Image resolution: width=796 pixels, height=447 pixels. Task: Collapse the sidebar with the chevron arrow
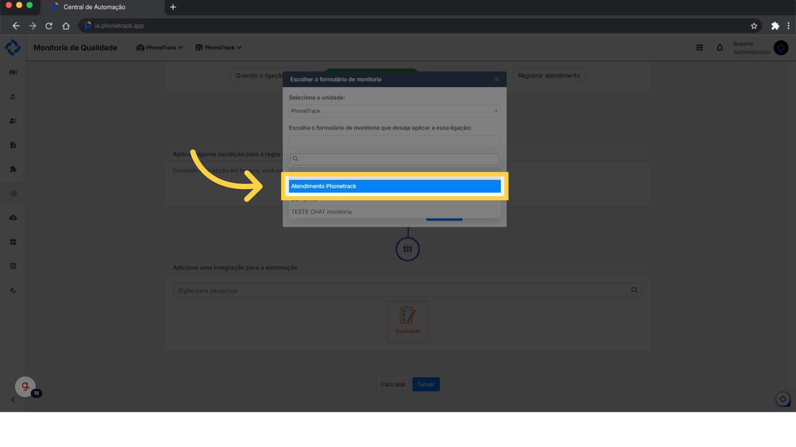pos(13,400)
